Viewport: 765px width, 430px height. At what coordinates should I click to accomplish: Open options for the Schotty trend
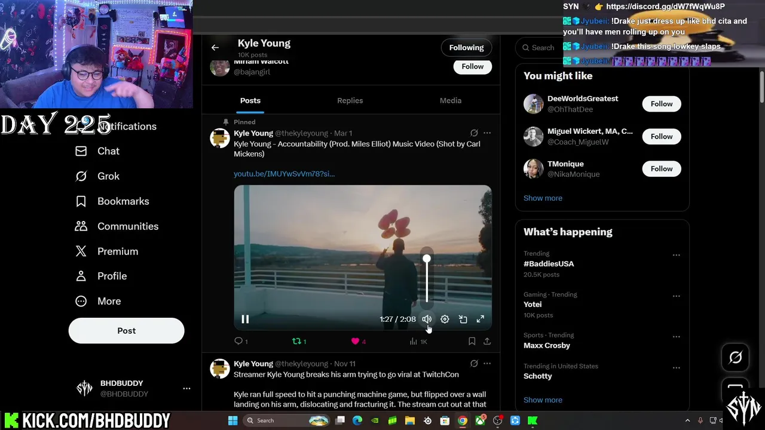pyautogui.click(x=676, y=368)
